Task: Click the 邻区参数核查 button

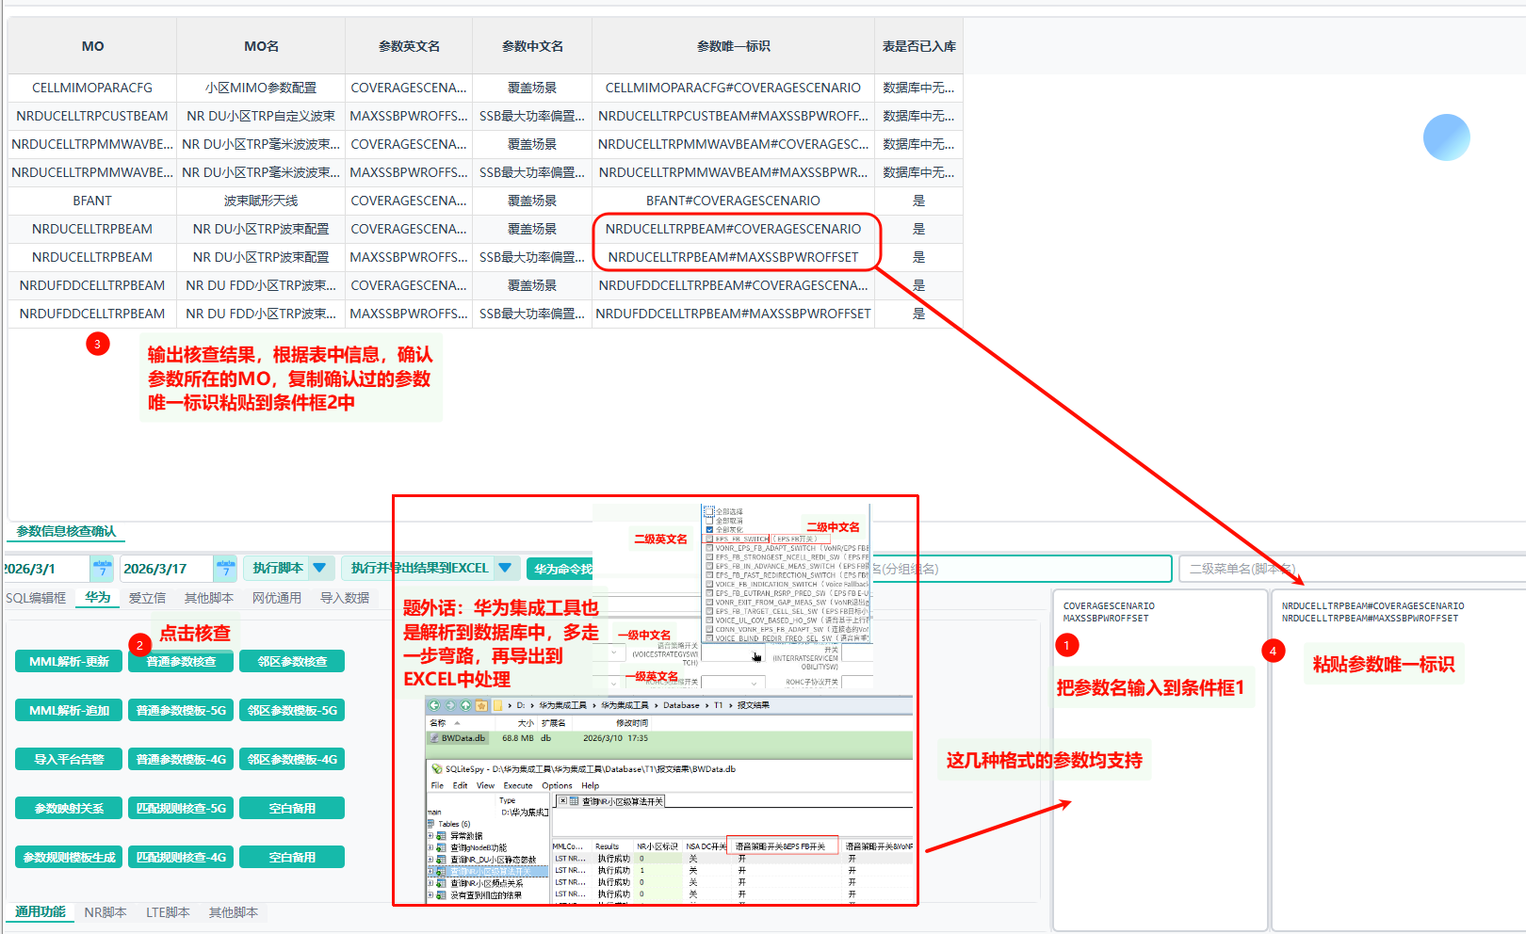Action: 292,661
